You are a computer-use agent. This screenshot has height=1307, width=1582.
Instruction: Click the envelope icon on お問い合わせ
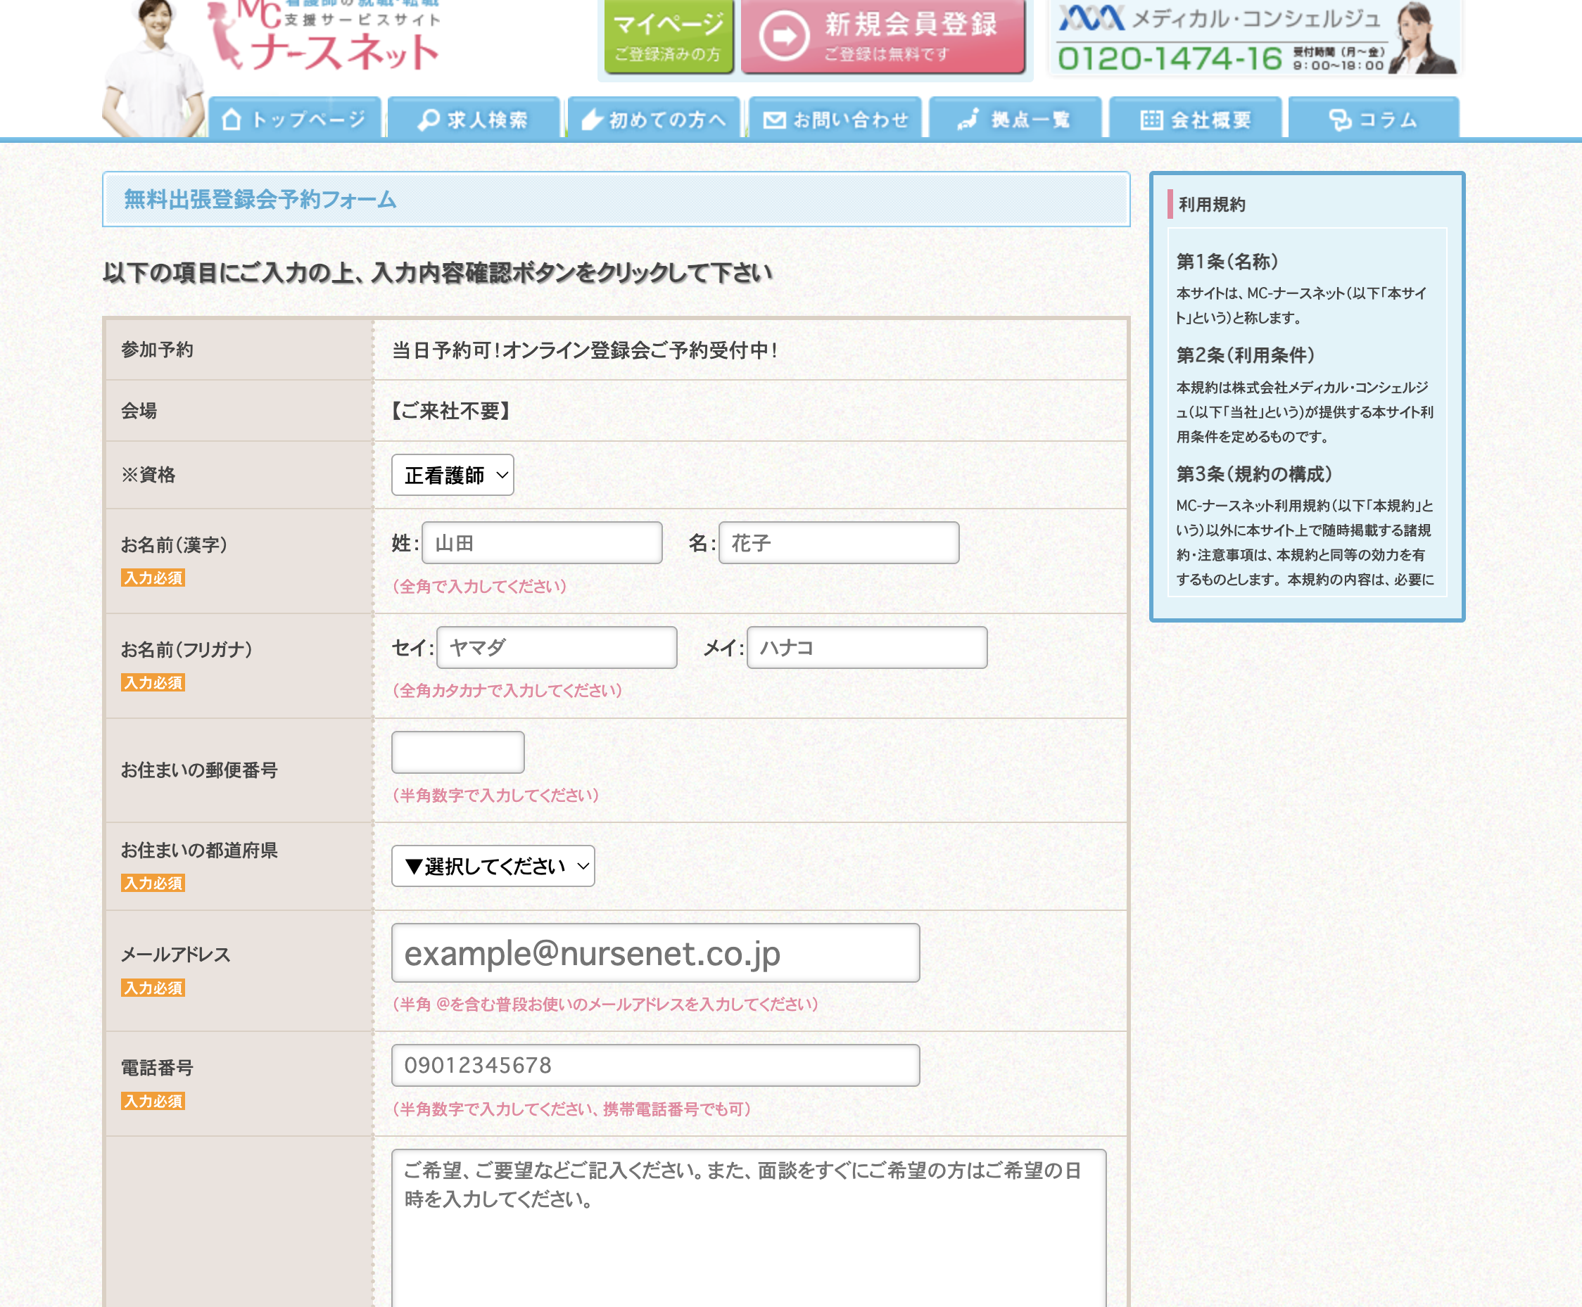coord(773,120)
